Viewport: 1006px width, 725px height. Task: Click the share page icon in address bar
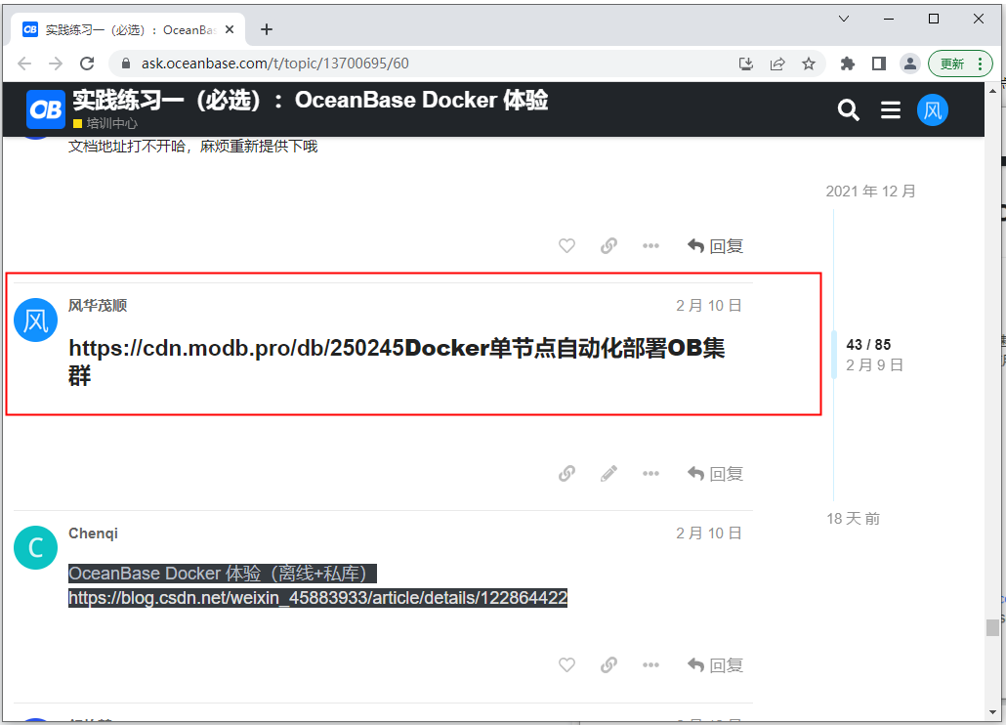pyautogui.click(x=776, y=64)
